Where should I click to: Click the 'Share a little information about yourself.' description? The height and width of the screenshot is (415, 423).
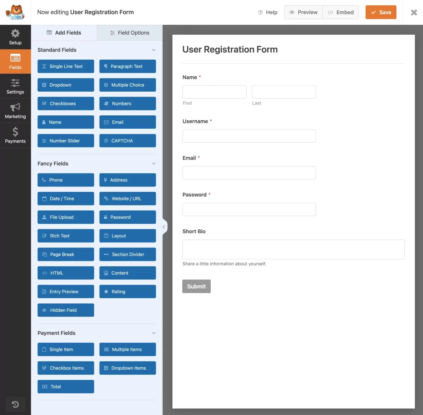point(224,264)
